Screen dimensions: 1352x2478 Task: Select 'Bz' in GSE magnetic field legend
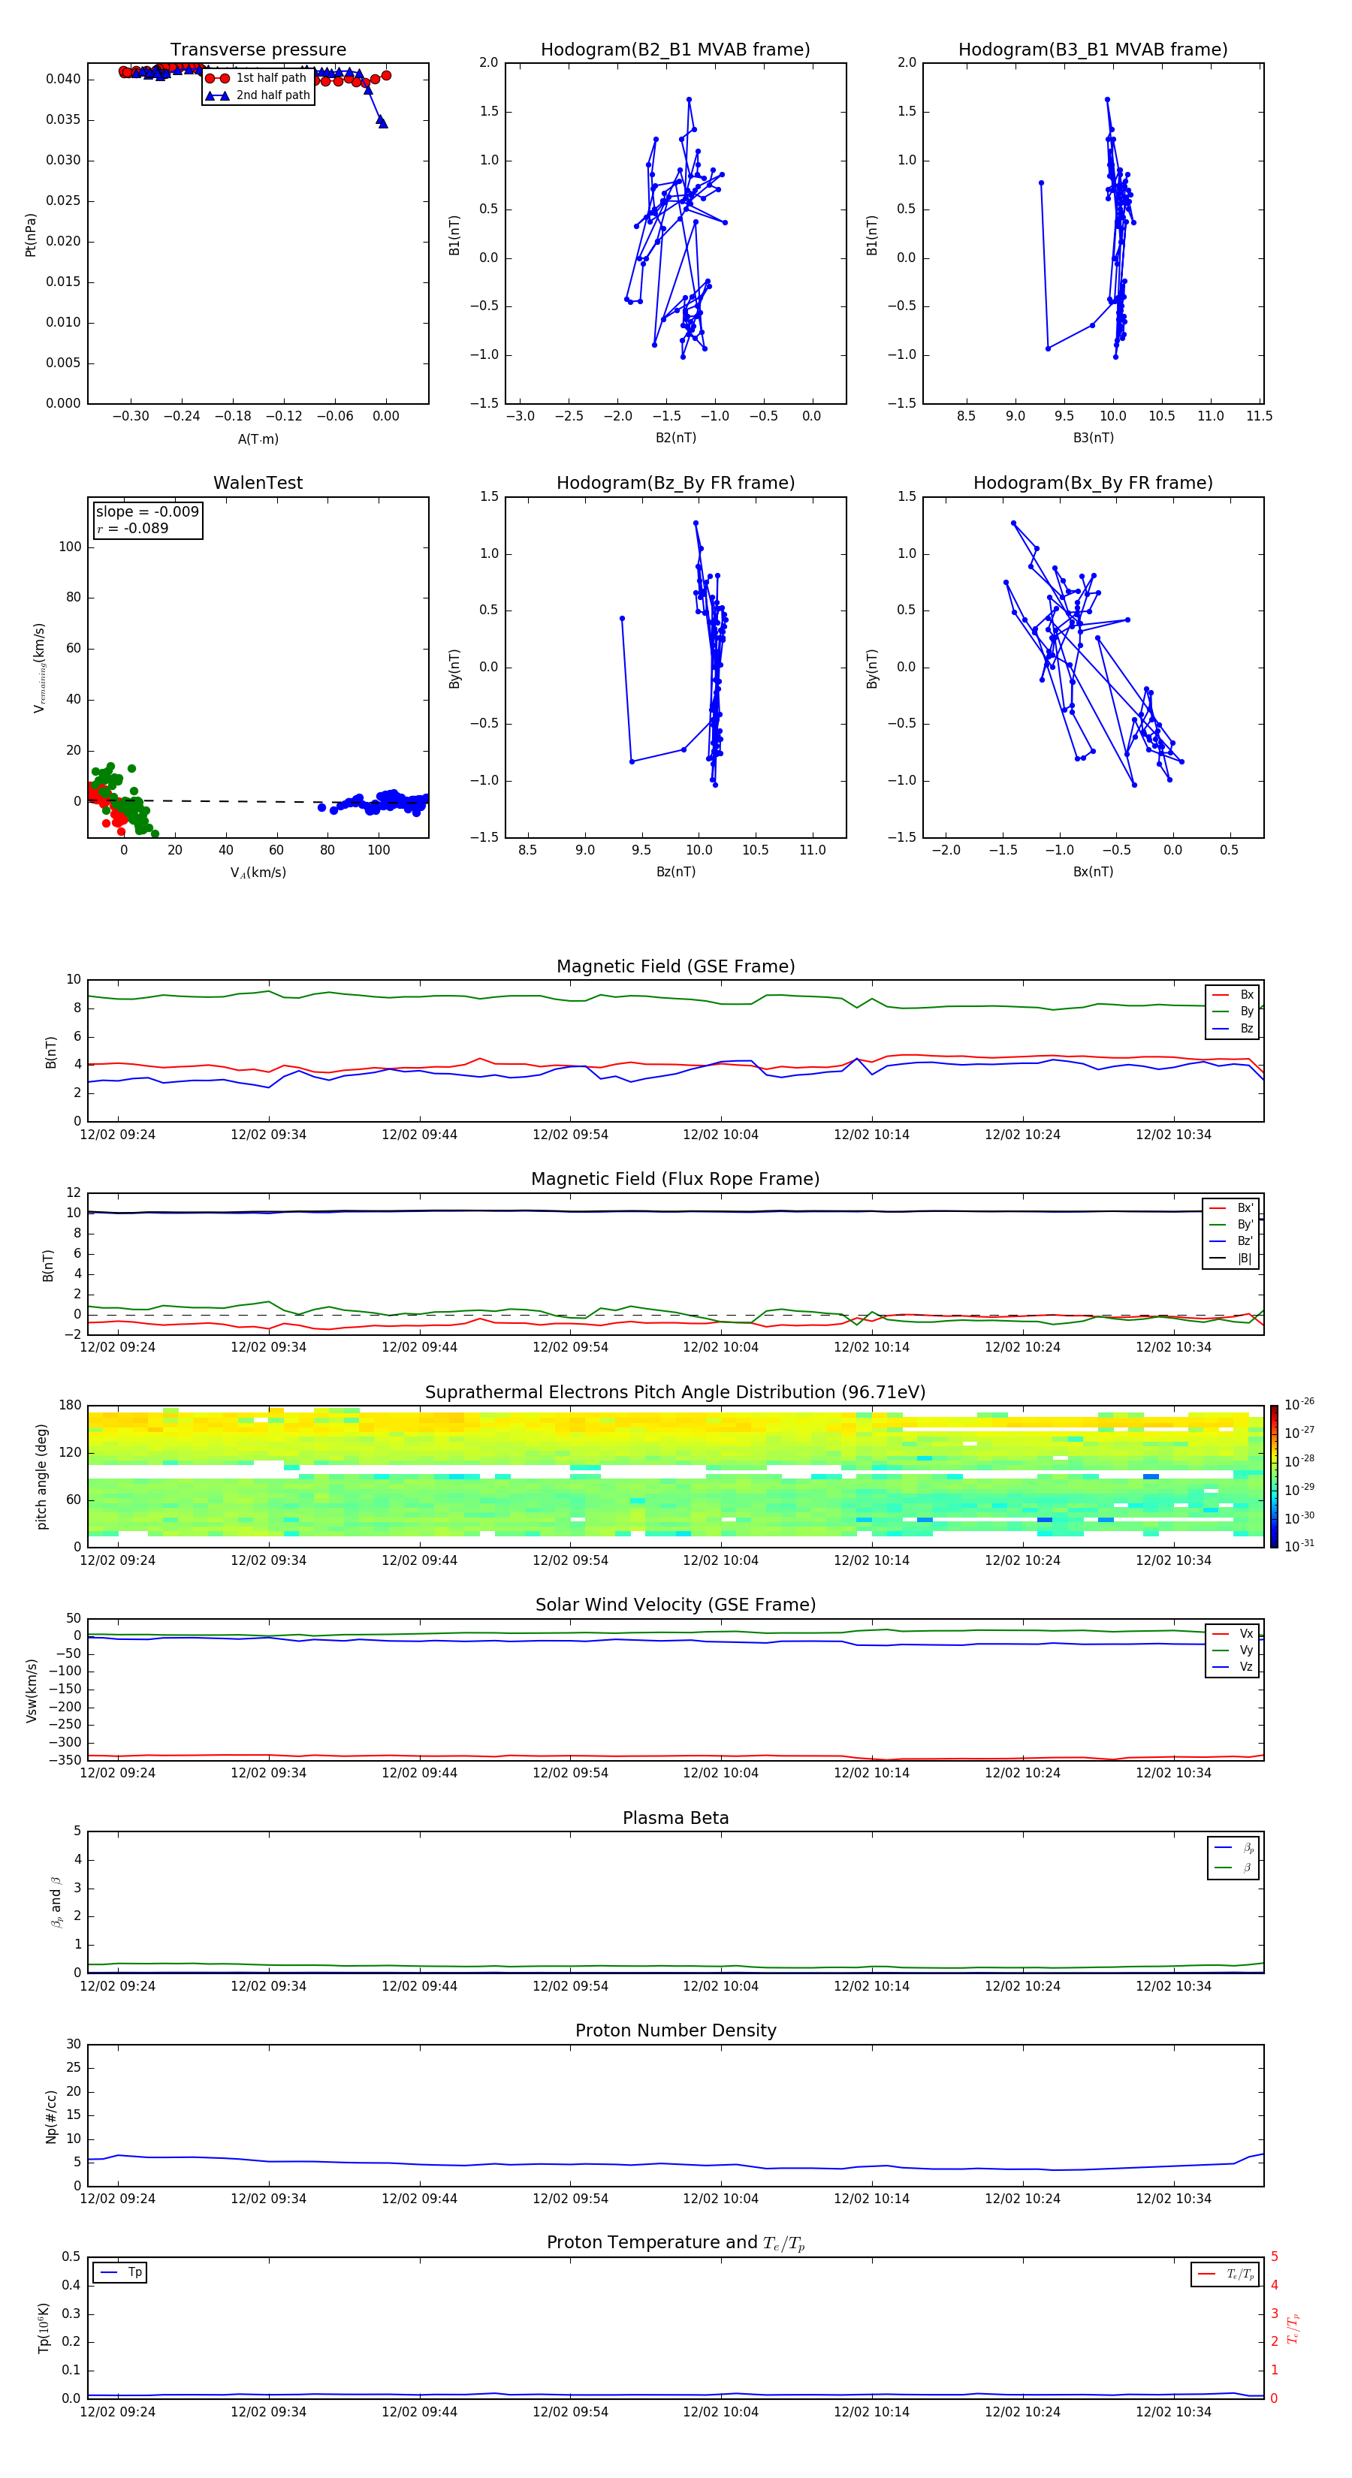[1233, 1028]
